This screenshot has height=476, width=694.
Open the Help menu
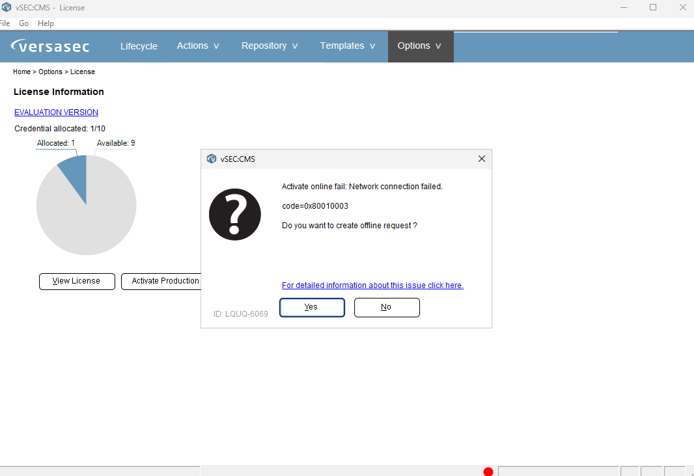pyautogui.click(x=46, y=23)
